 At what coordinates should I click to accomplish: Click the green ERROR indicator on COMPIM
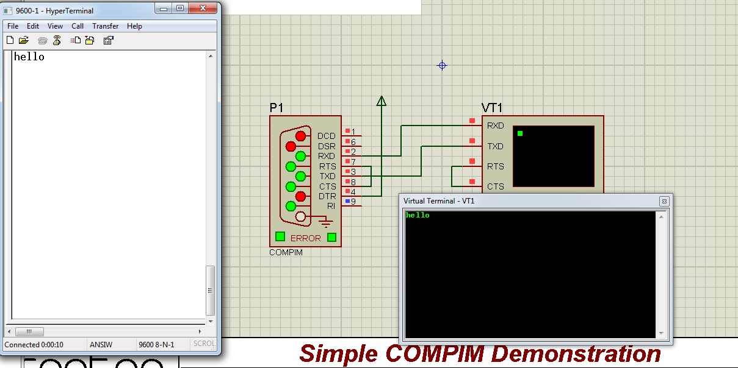[x=280, y=238]
